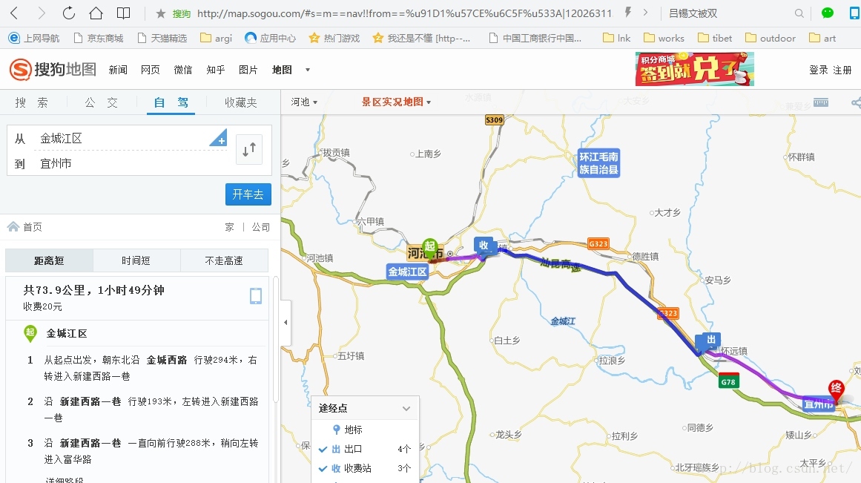This screenshot has width=861, height=483.
Task: Swap origin and destination with arrows button
Action: [248, 149]
